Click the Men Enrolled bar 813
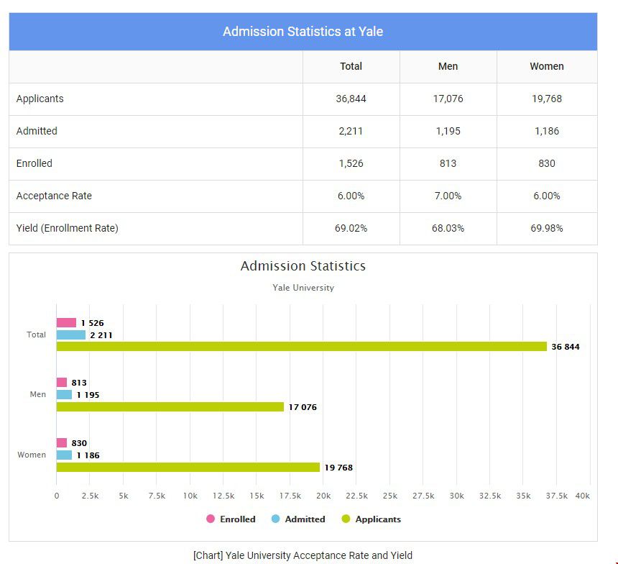The width and height of the screenshot is (618, 564). click(x=62, y=382)
